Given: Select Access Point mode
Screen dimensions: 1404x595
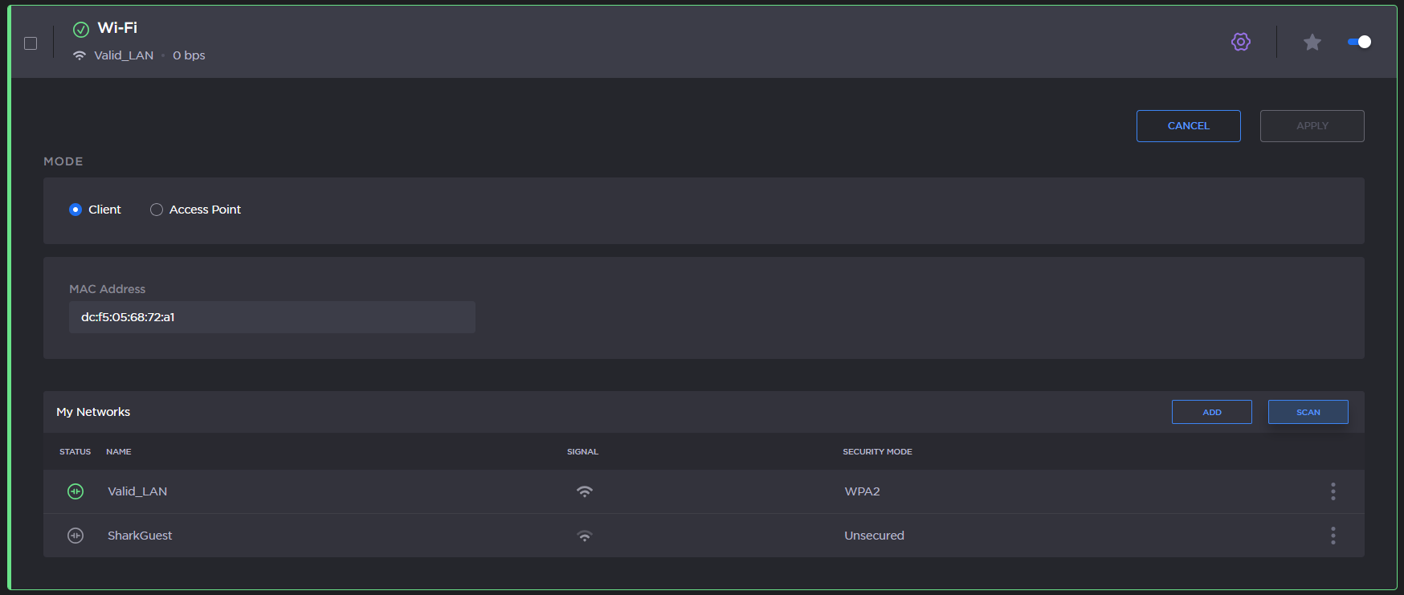Looking at the screenshot, I should 157,210.
